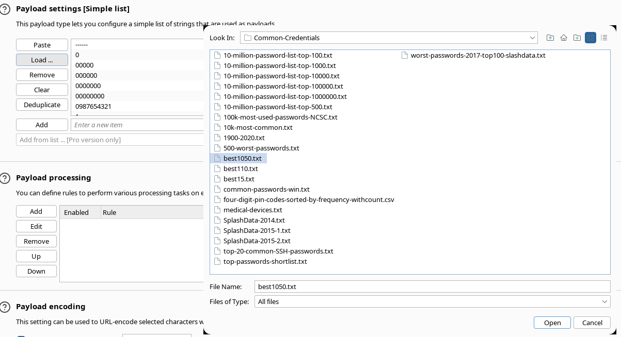Paste payloads from clipboard

click(41, 45)
